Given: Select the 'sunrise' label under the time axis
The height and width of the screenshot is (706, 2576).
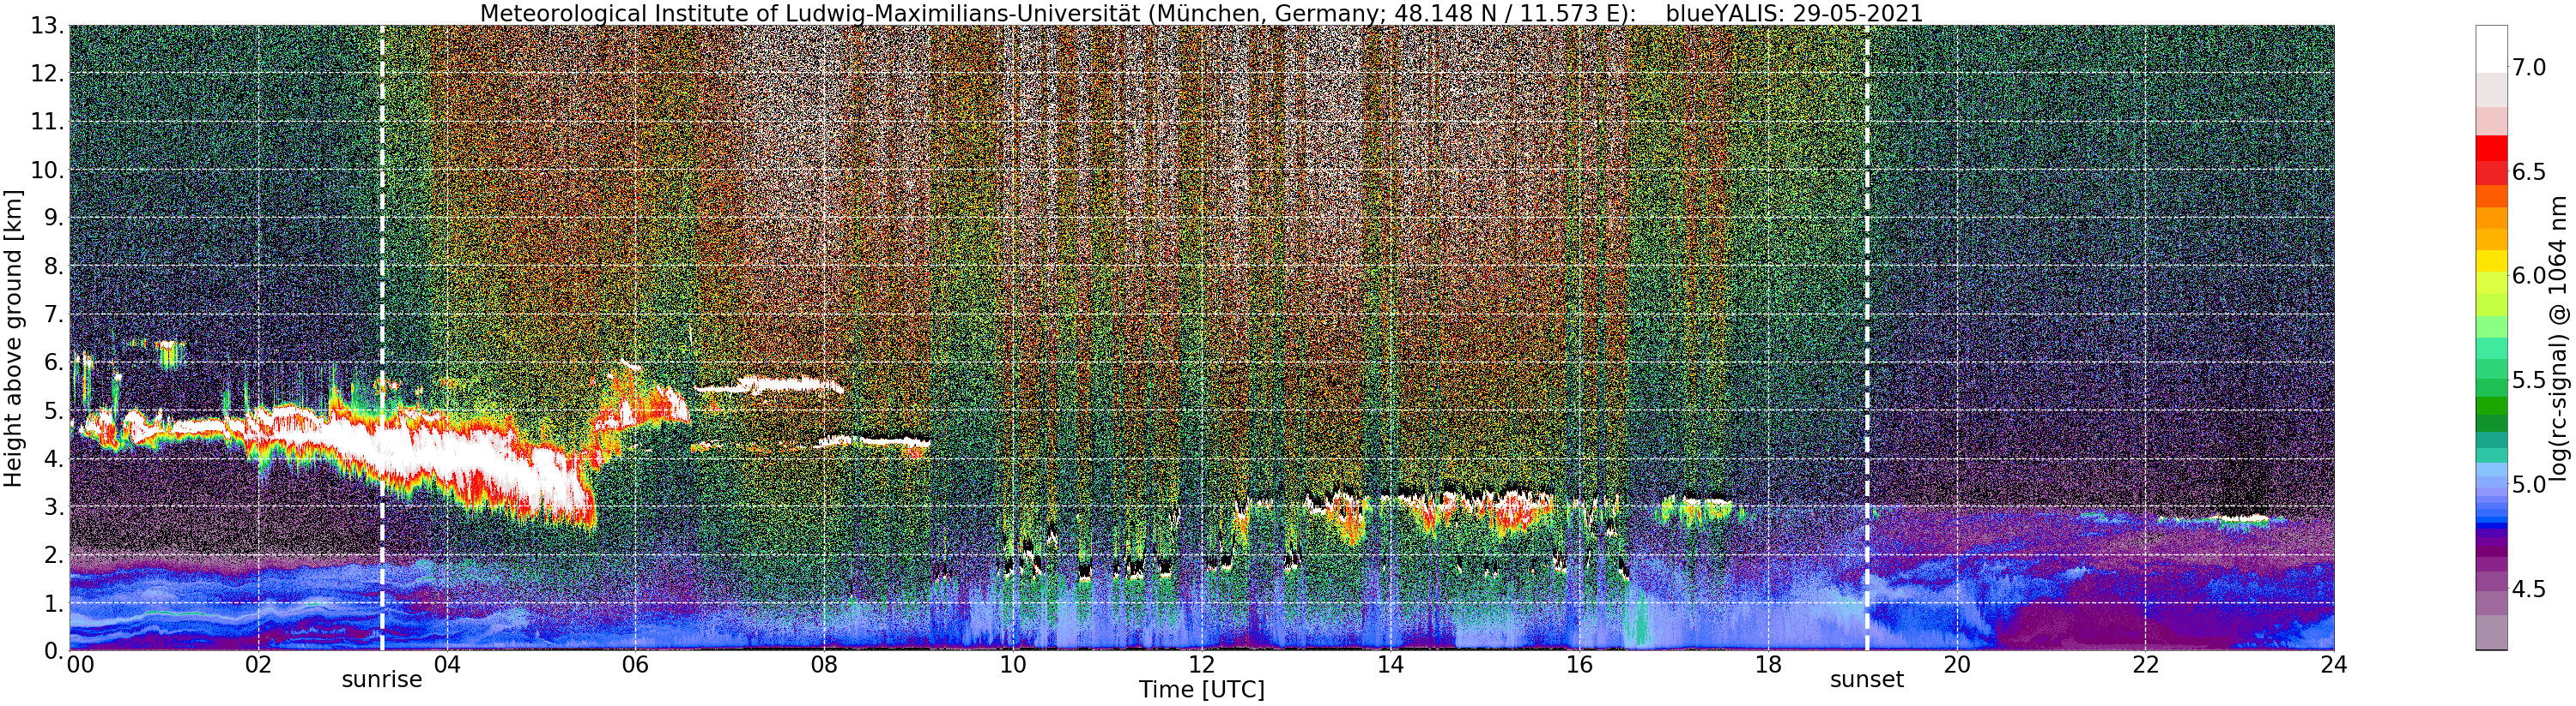Looking at the screenshot, I should click(382, 680).
